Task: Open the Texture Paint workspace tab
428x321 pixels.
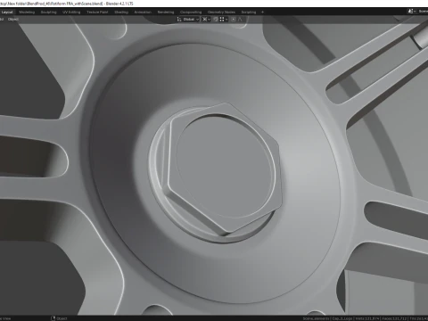Action: tap(97, 12)
